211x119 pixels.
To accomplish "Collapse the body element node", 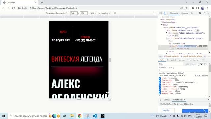I will pos(161,25).
